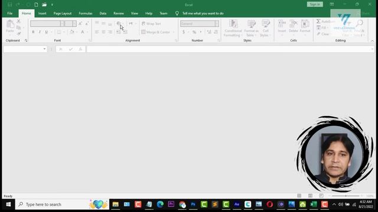Click the Windows Start button
Viewport: 378px width, 212px height.
pos(8,204)
